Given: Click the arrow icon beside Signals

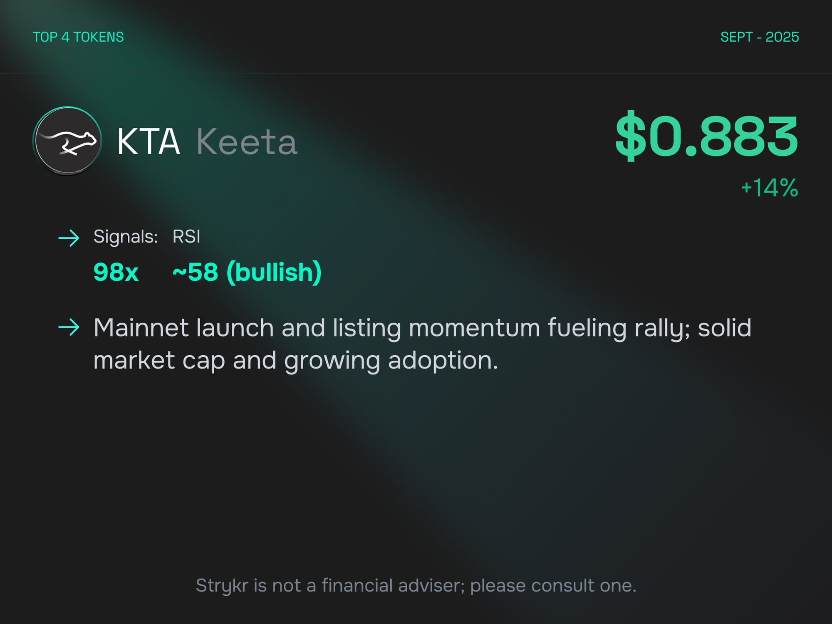Looking at the screenshot, I should (69, 238).
